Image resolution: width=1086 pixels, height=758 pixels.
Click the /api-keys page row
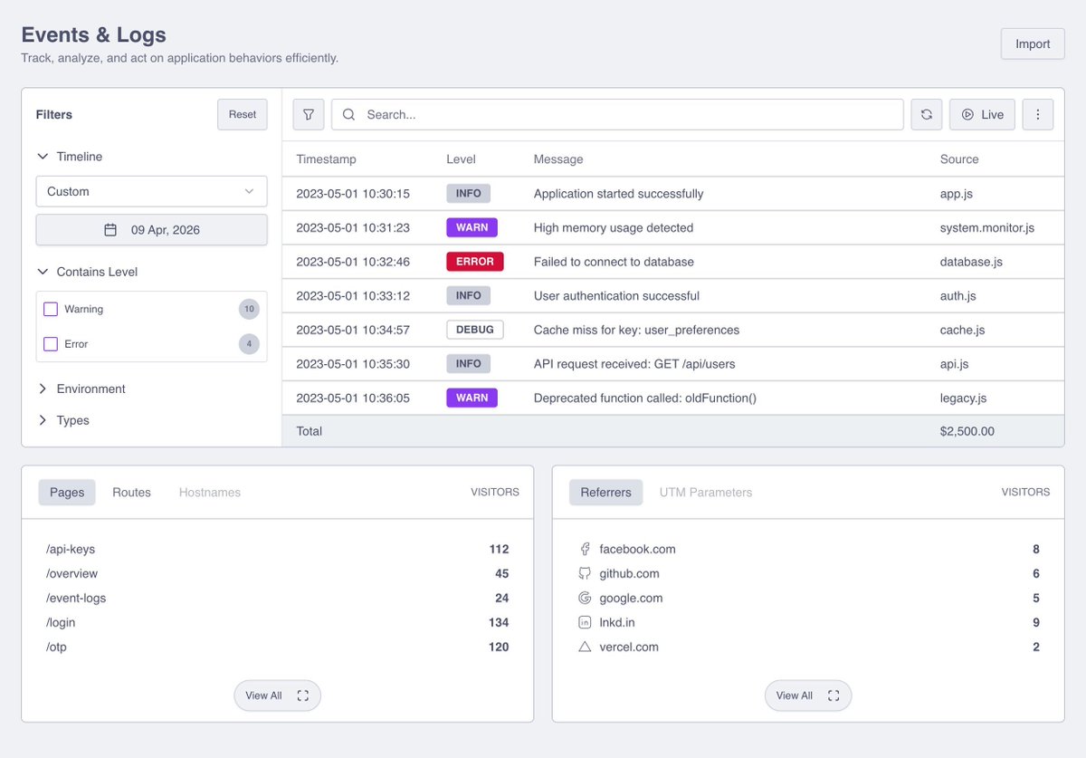coord(277,549)
